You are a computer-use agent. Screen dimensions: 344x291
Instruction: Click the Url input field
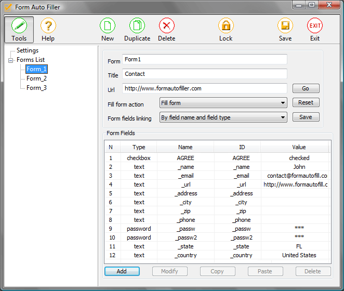coord(204,88)
